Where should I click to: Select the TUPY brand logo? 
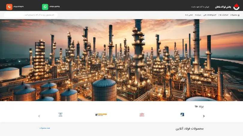click(x=60, y=115)
